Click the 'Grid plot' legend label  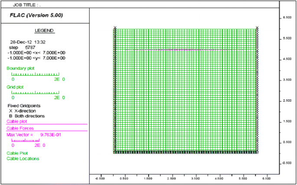tap(15, 87)
